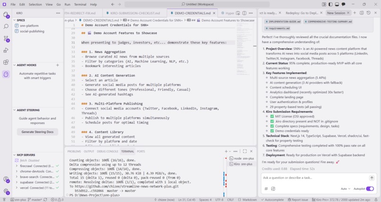Screen dimensions: 381x202
Task: Toggle the Kiro chat panel visibility
Action: pyautogui.click(x=344, y=4)
